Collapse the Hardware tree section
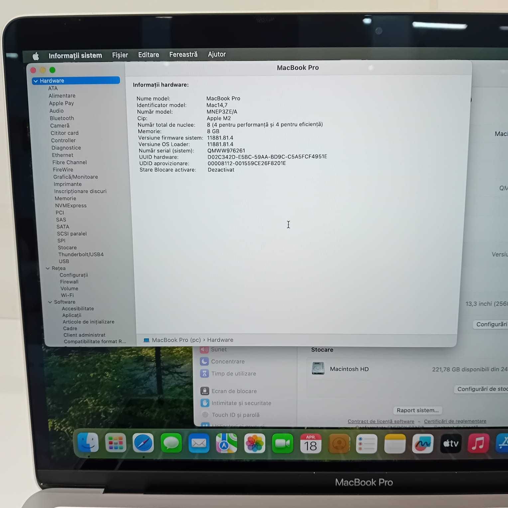508x508 pixels. [36, 81]
